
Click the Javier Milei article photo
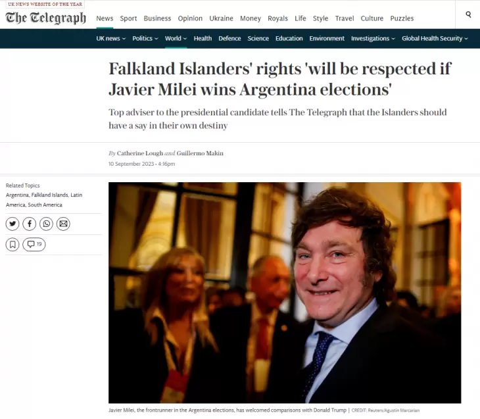click(285, 293)
